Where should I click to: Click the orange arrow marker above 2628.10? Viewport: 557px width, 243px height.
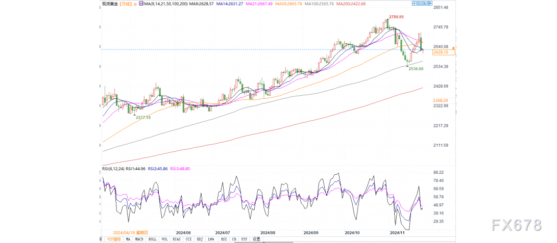[x=453, y=47]
